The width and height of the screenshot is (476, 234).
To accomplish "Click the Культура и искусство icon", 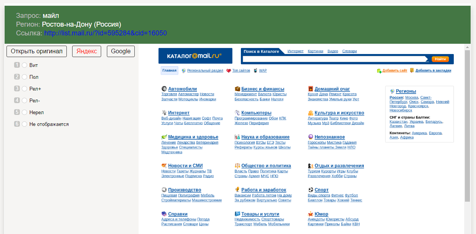I will click(x=311, y=113).
